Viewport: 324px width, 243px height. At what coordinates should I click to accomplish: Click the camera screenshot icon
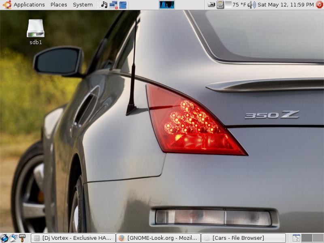click(211, 4)
